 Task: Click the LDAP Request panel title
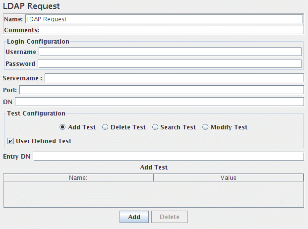(31, 6)
